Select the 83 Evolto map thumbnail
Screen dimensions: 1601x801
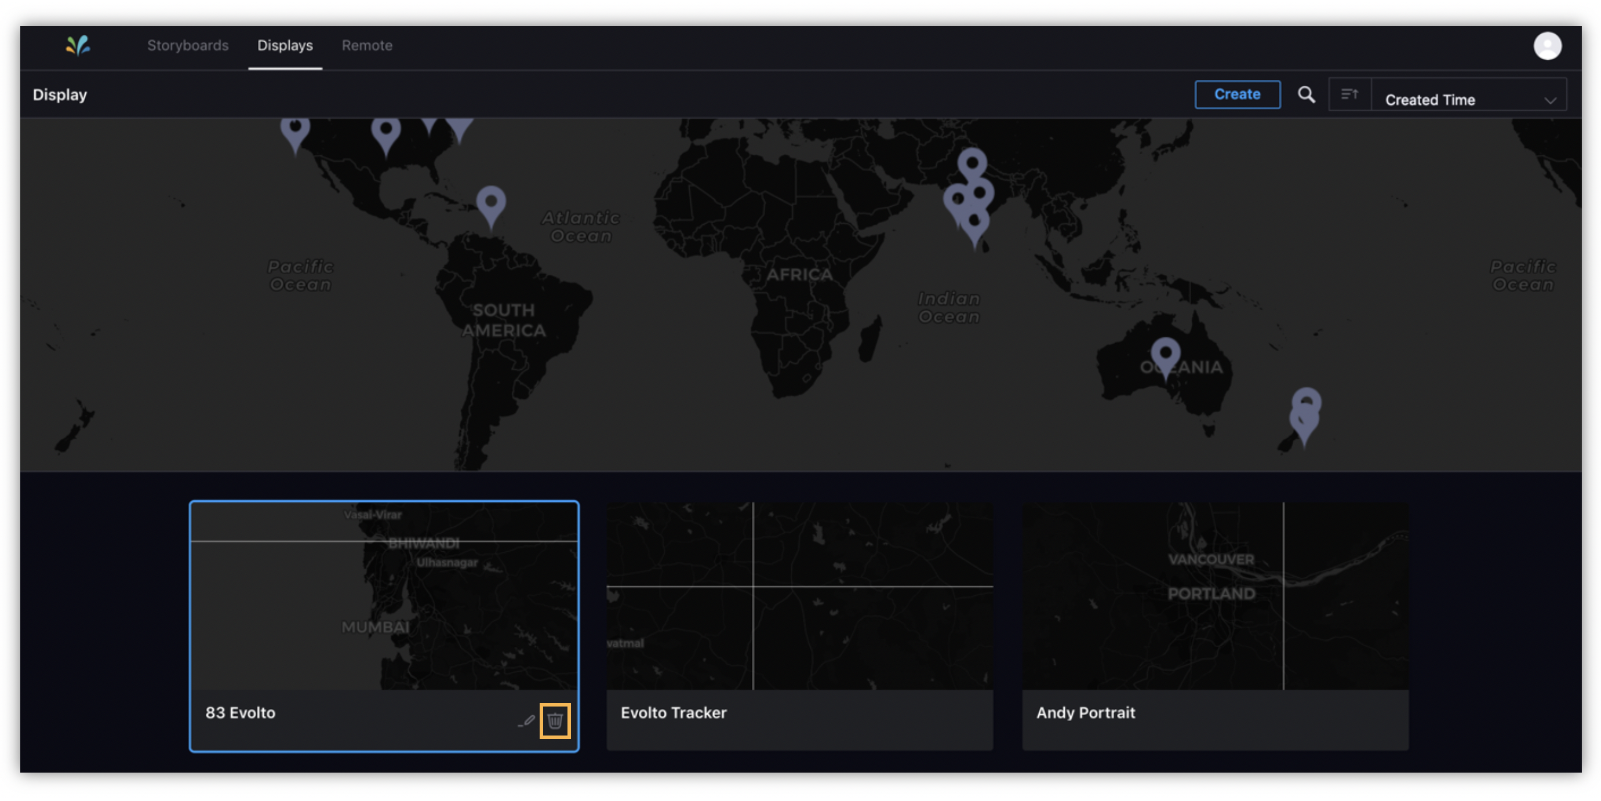[384, 595]
